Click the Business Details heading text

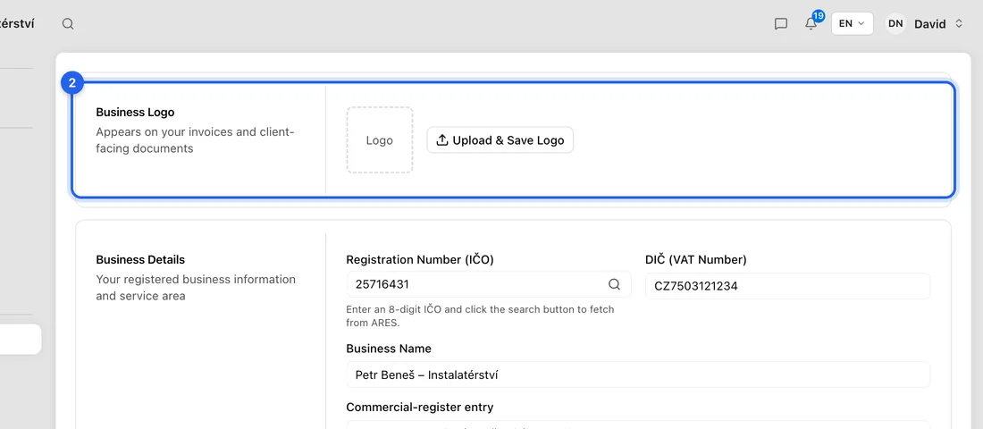click(x=140, y=260)
